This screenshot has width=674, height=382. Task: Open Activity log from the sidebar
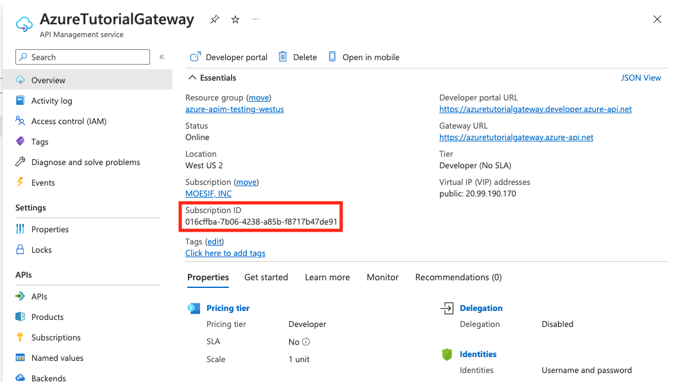51,100
